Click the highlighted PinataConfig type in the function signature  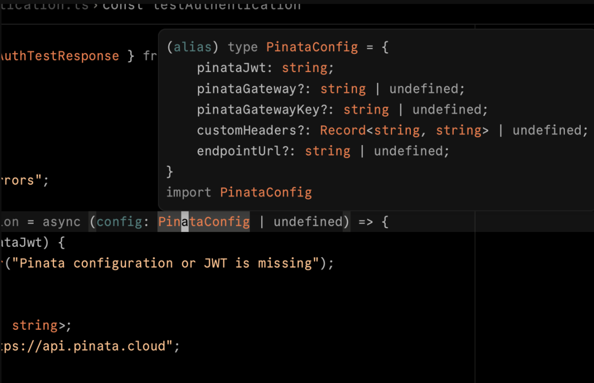click(204, 222)
